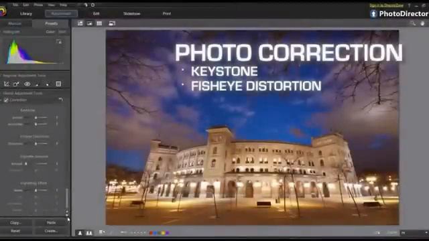The height and width of the screenshot is (241, 429).
Task: Open the zoom level dropdown
Action: [414, 233]
